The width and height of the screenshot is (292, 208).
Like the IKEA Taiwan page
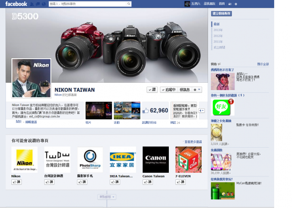tap(115, 182)
